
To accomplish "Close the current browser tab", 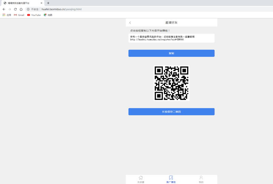I will tap(41, 3).
